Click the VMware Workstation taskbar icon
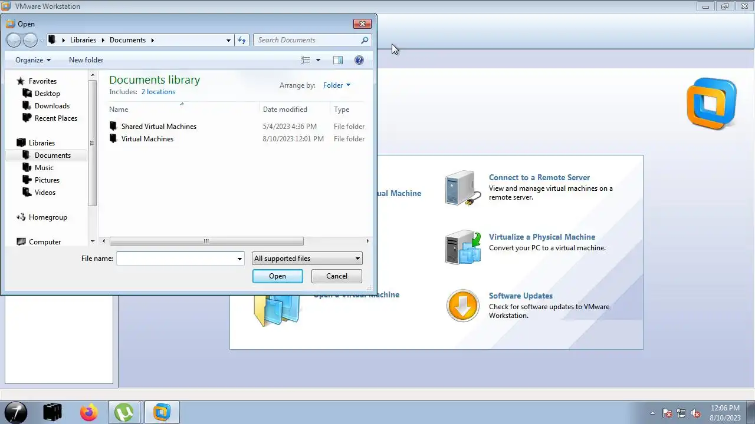The height and width of the screenshot is (424, 755). (x=162, y=412)
